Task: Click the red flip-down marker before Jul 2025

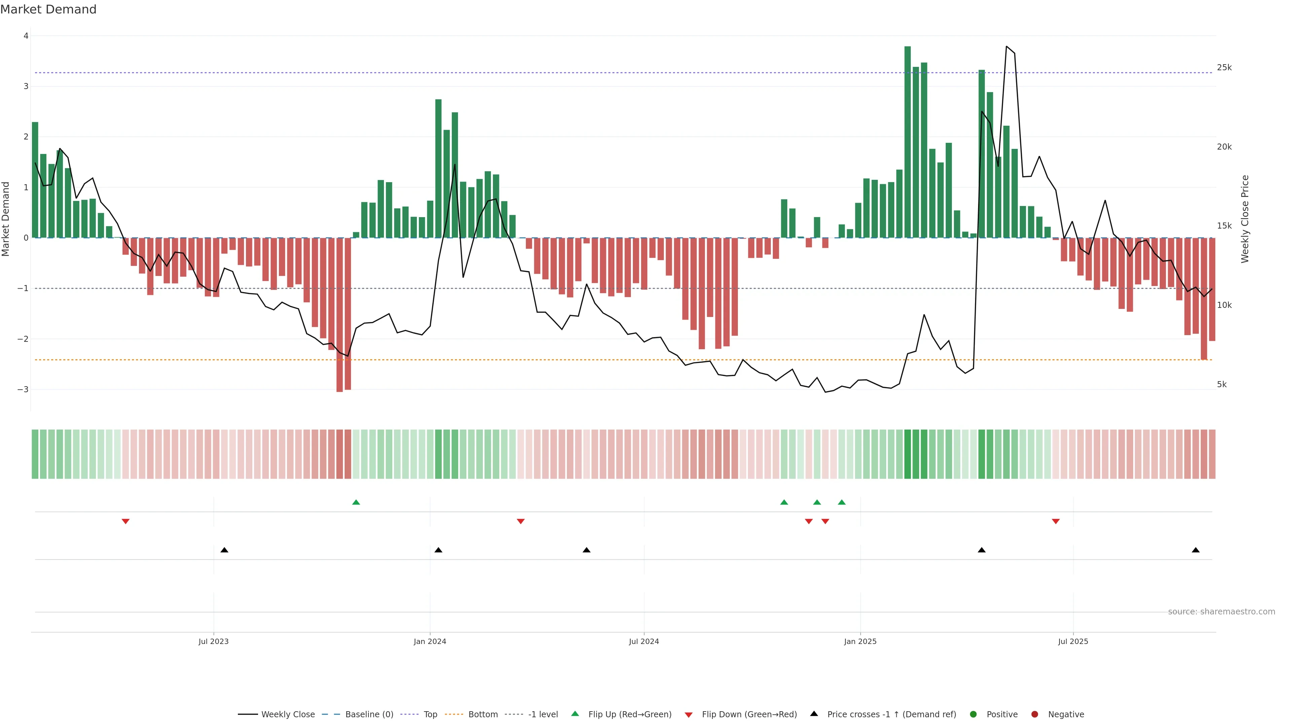Action: 1056,522
